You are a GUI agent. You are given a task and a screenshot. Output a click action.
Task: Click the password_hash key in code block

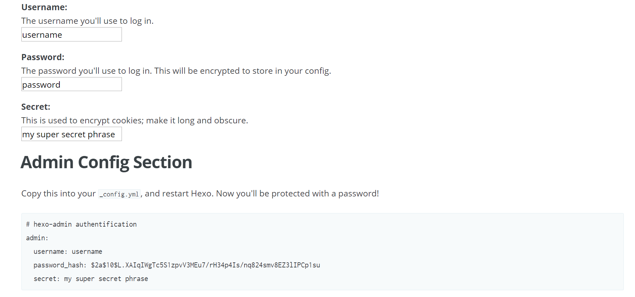pyautogui.click(x=60, y=265)
